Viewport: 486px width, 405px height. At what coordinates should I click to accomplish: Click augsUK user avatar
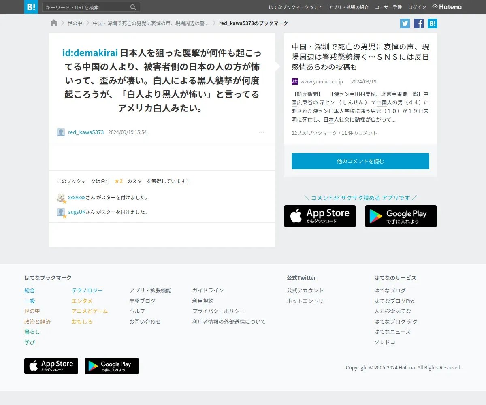[61, 212]
